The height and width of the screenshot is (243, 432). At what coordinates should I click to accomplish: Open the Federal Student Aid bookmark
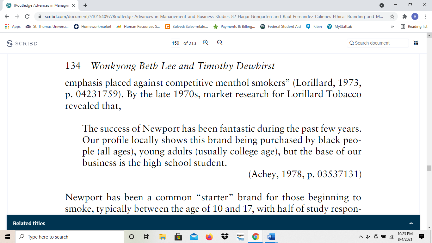click(281, 27)
